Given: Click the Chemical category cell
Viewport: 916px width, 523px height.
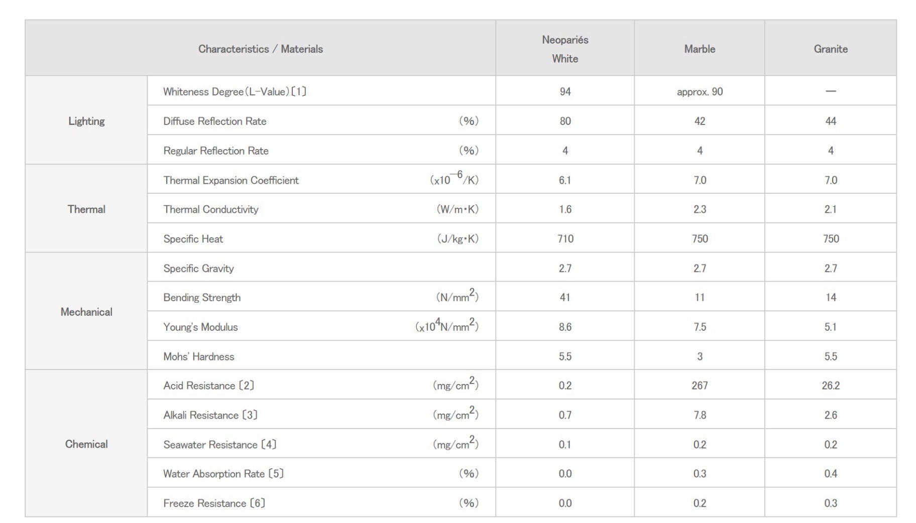Looking at the screenshot, I should point(86,444).
